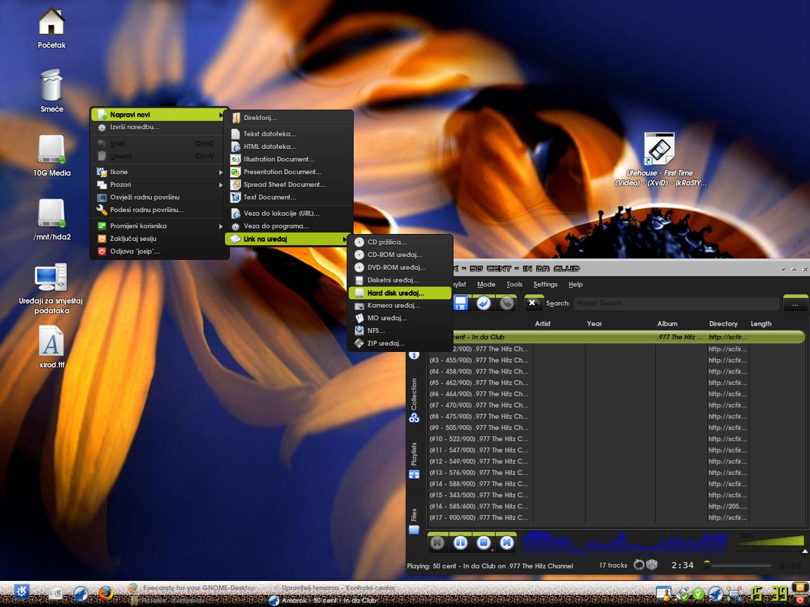Screen dimensions: 810x607
Task: Click the blue Undo arrow in Amarok toolbar
Action: [484, 303]
